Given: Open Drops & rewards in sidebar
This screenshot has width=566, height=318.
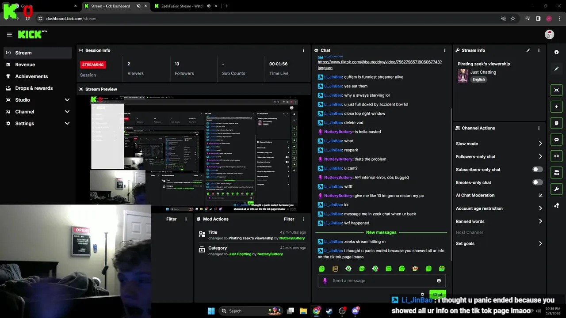Looking at the screenshot, I should click(38, 88).
